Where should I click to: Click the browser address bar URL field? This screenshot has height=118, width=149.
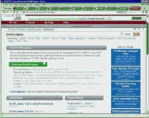[70, 12]
